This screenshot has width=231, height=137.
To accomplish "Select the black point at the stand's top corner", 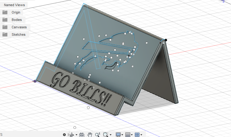I will (166, 40).
